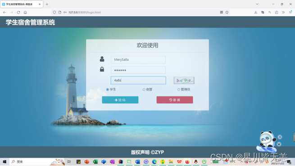This screenshot has height=166, width=295.
Task: Open the extensions toolbar icon
Action: pyautogui.click(x=277, y=13)
